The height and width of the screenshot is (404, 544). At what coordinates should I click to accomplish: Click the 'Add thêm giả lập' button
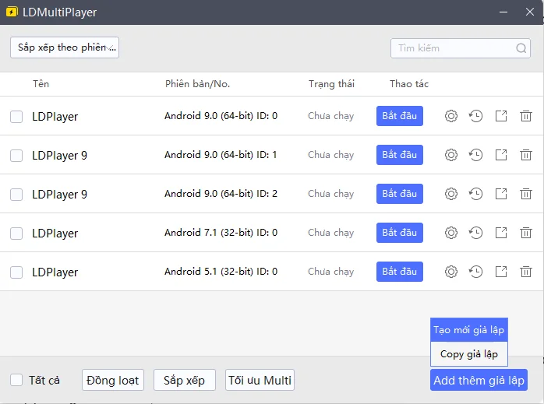pyautogui.click(x=479, y=380)
